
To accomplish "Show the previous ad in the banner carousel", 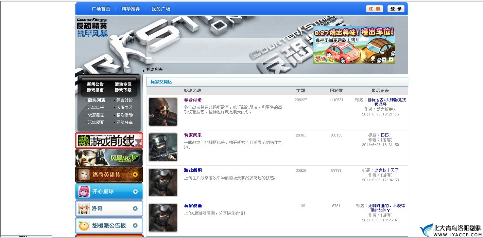I will 384,60.
